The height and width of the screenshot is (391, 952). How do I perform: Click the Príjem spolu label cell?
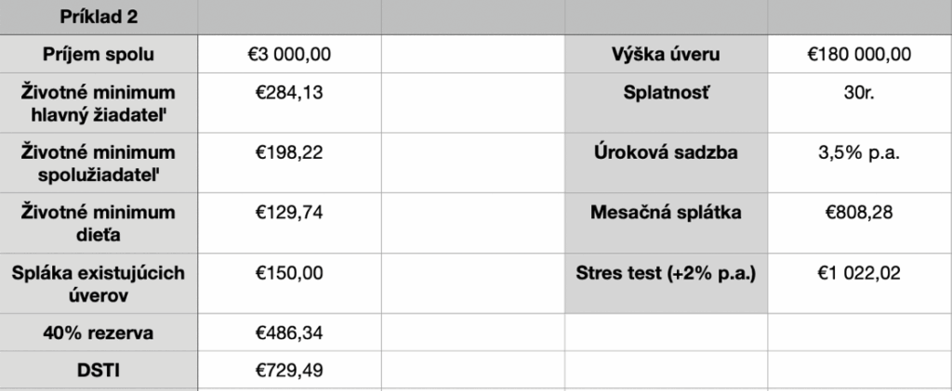(x=99, y=54)
